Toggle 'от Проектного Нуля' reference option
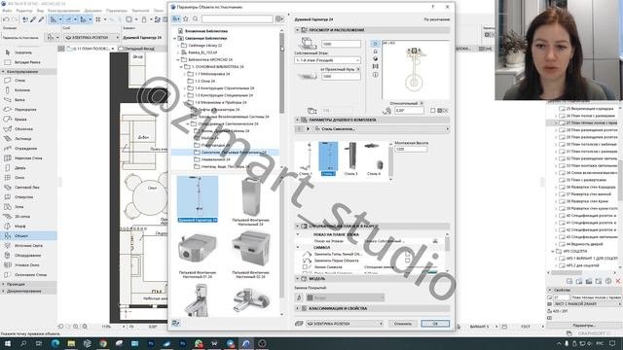This screenshot has height=350, width=623. [x=358, y=69]
